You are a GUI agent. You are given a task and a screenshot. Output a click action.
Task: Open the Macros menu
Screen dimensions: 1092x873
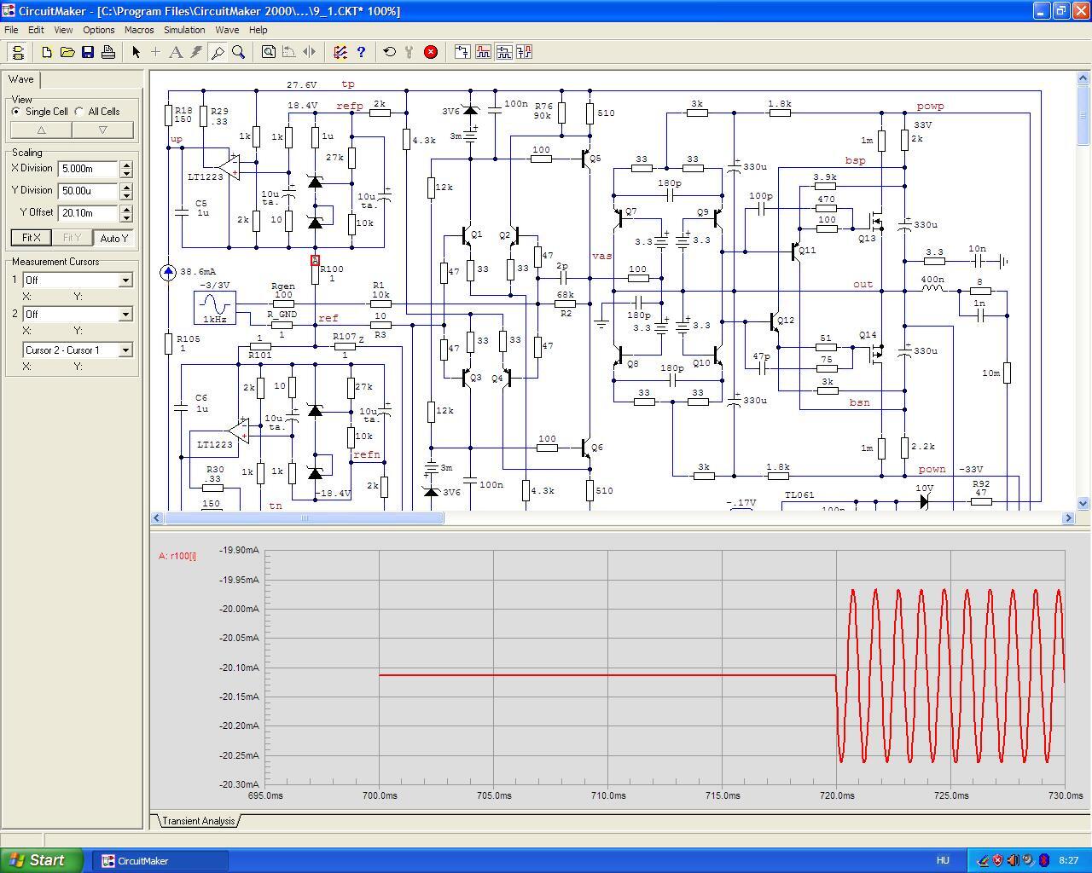(139, 30)
